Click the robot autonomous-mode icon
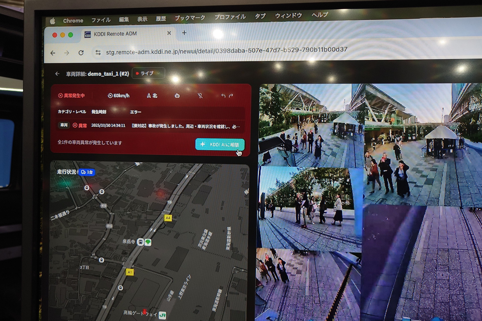 tap(177, 96)
